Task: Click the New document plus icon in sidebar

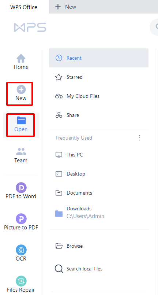Action: (x=21, y=89)
